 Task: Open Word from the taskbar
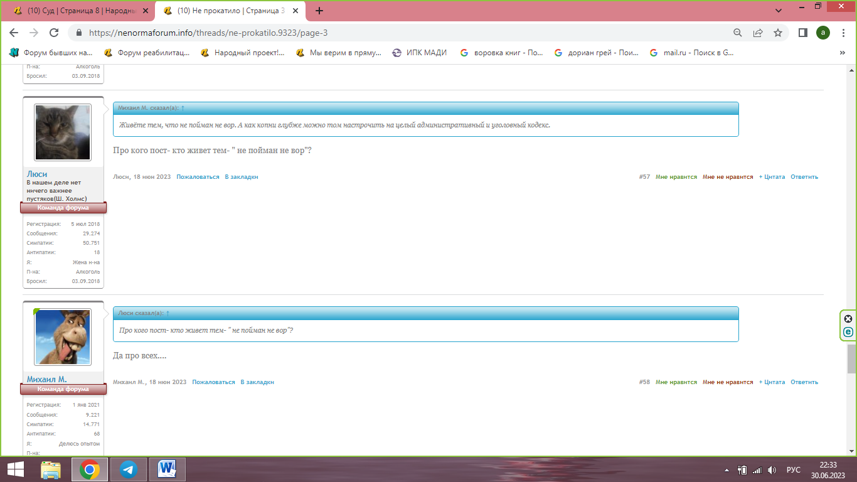click(x=168, y=469)
